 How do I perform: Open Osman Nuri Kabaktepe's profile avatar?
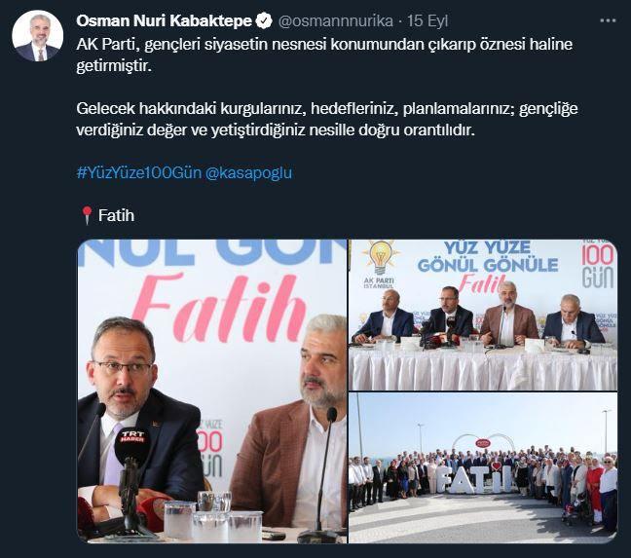(x=37, y=36)
